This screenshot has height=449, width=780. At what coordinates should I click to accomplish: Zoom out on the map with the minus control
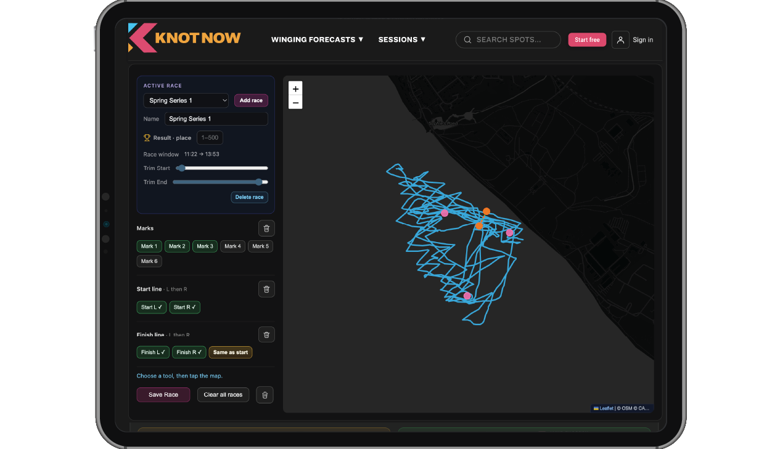[x=295, y=102]
